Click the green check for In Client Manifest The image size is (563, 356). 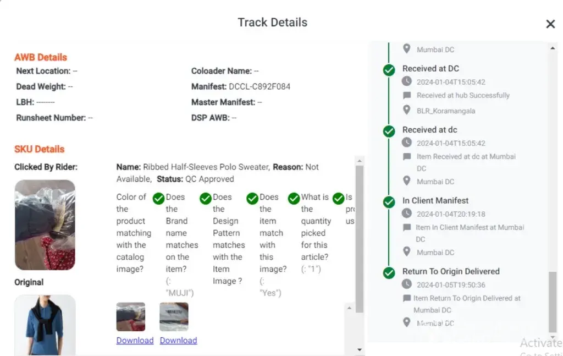point(389,201)
